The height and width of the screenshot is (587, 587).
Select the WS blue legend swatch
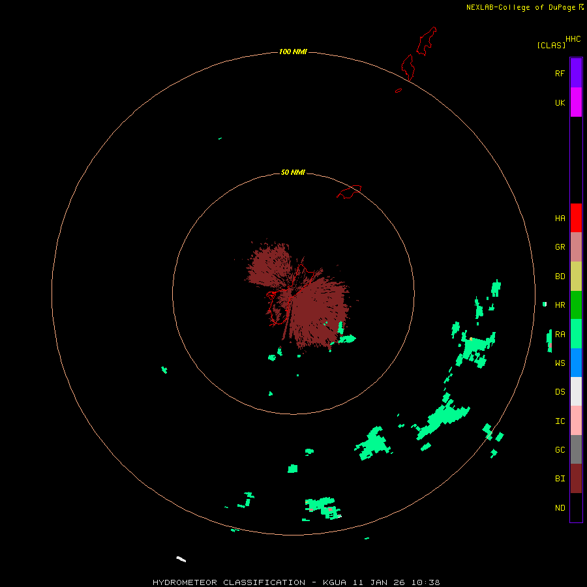[576, 363]
